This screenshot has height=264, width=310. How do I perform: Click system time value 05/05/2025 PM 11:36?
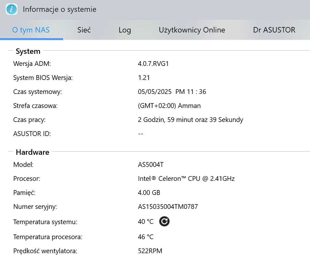coord(172,92)
